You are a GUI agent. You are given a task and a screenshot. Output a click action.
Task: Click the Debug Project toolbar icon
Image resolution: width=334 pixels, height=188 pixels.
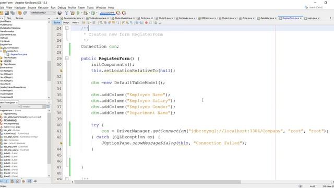click(x=86, y=13)
